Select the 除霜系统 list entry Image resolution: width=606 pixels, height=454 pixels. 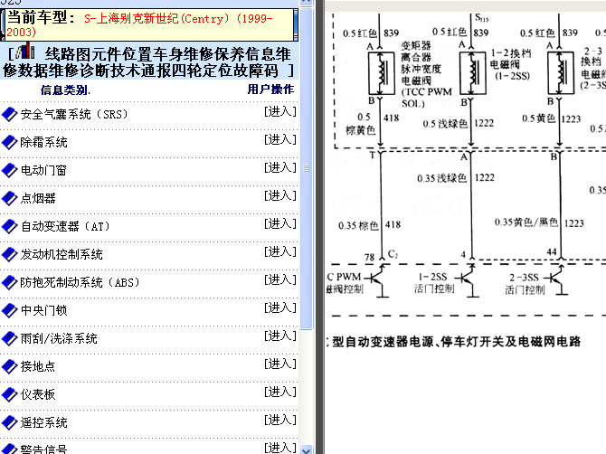pyautogui.click(x=43, y=142)
